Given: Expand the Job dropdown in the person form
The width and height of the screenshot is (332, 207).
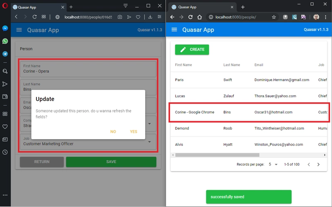Looking at the screenshot, I should (x=149, y=142).
